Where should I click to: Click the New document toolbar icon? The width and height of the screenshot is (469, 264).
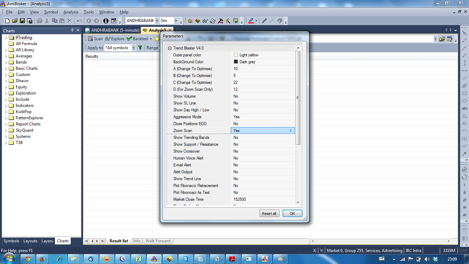click(x=7, y=21)
